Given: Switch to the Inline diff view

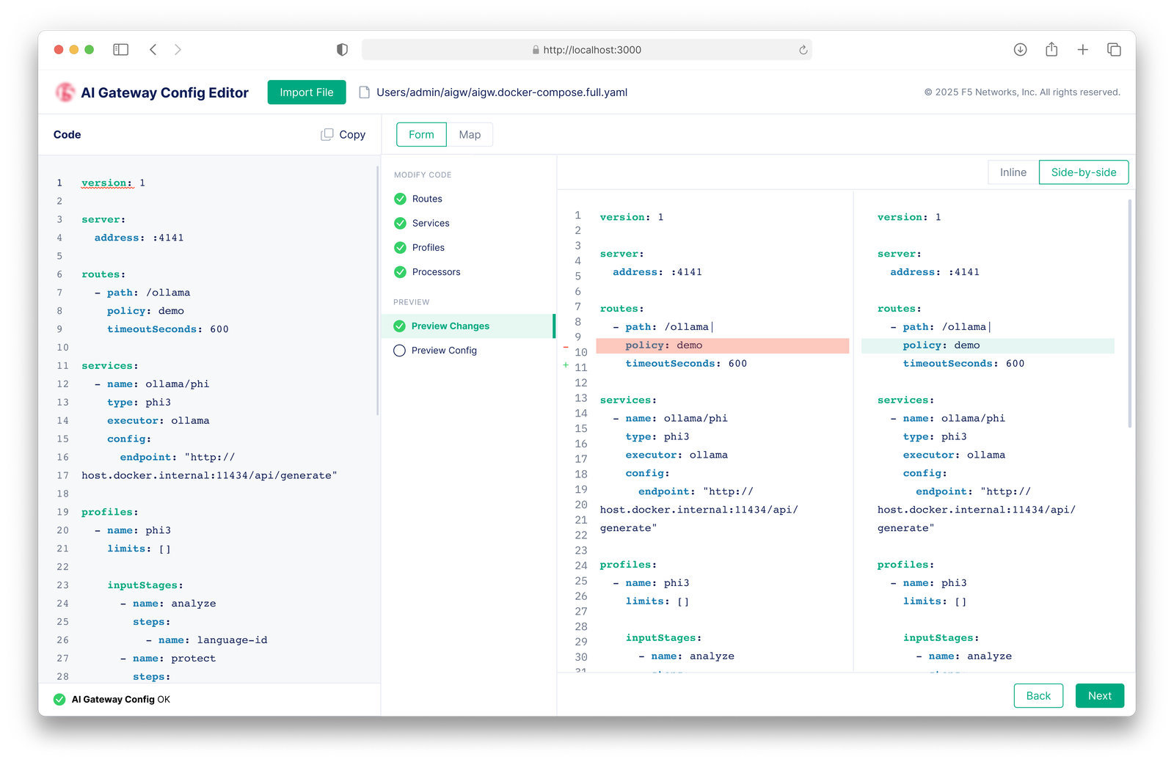Looking at the screenshot, I should [x=1013, y=172].
